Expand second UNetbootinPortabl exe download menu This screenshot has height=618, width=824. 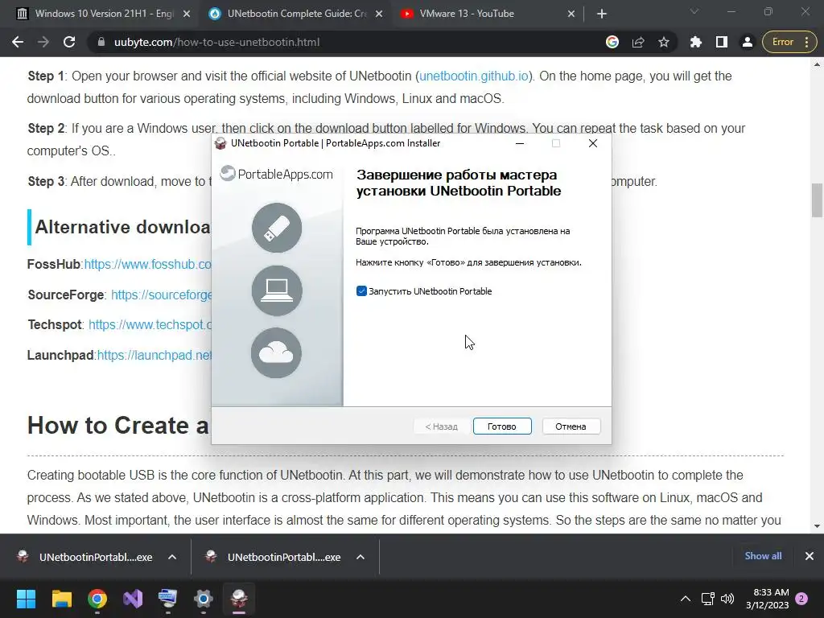(360, 557)
